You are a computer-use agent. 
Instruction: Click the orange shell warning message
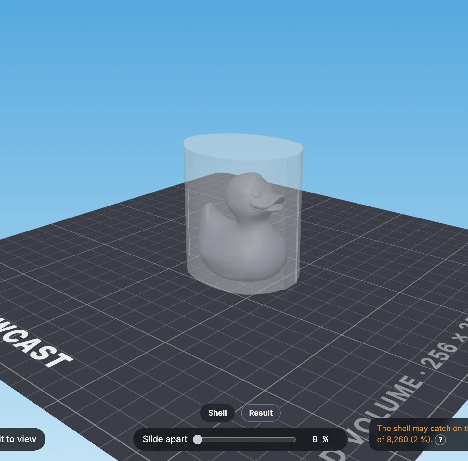[422, 434]
